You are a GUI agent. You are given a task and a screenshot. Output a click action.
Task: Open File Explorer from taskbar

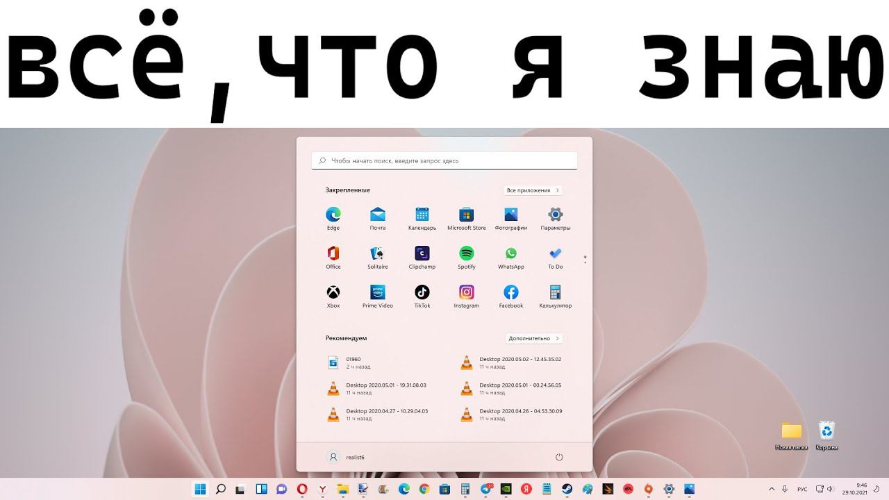(x=343, y=489)
